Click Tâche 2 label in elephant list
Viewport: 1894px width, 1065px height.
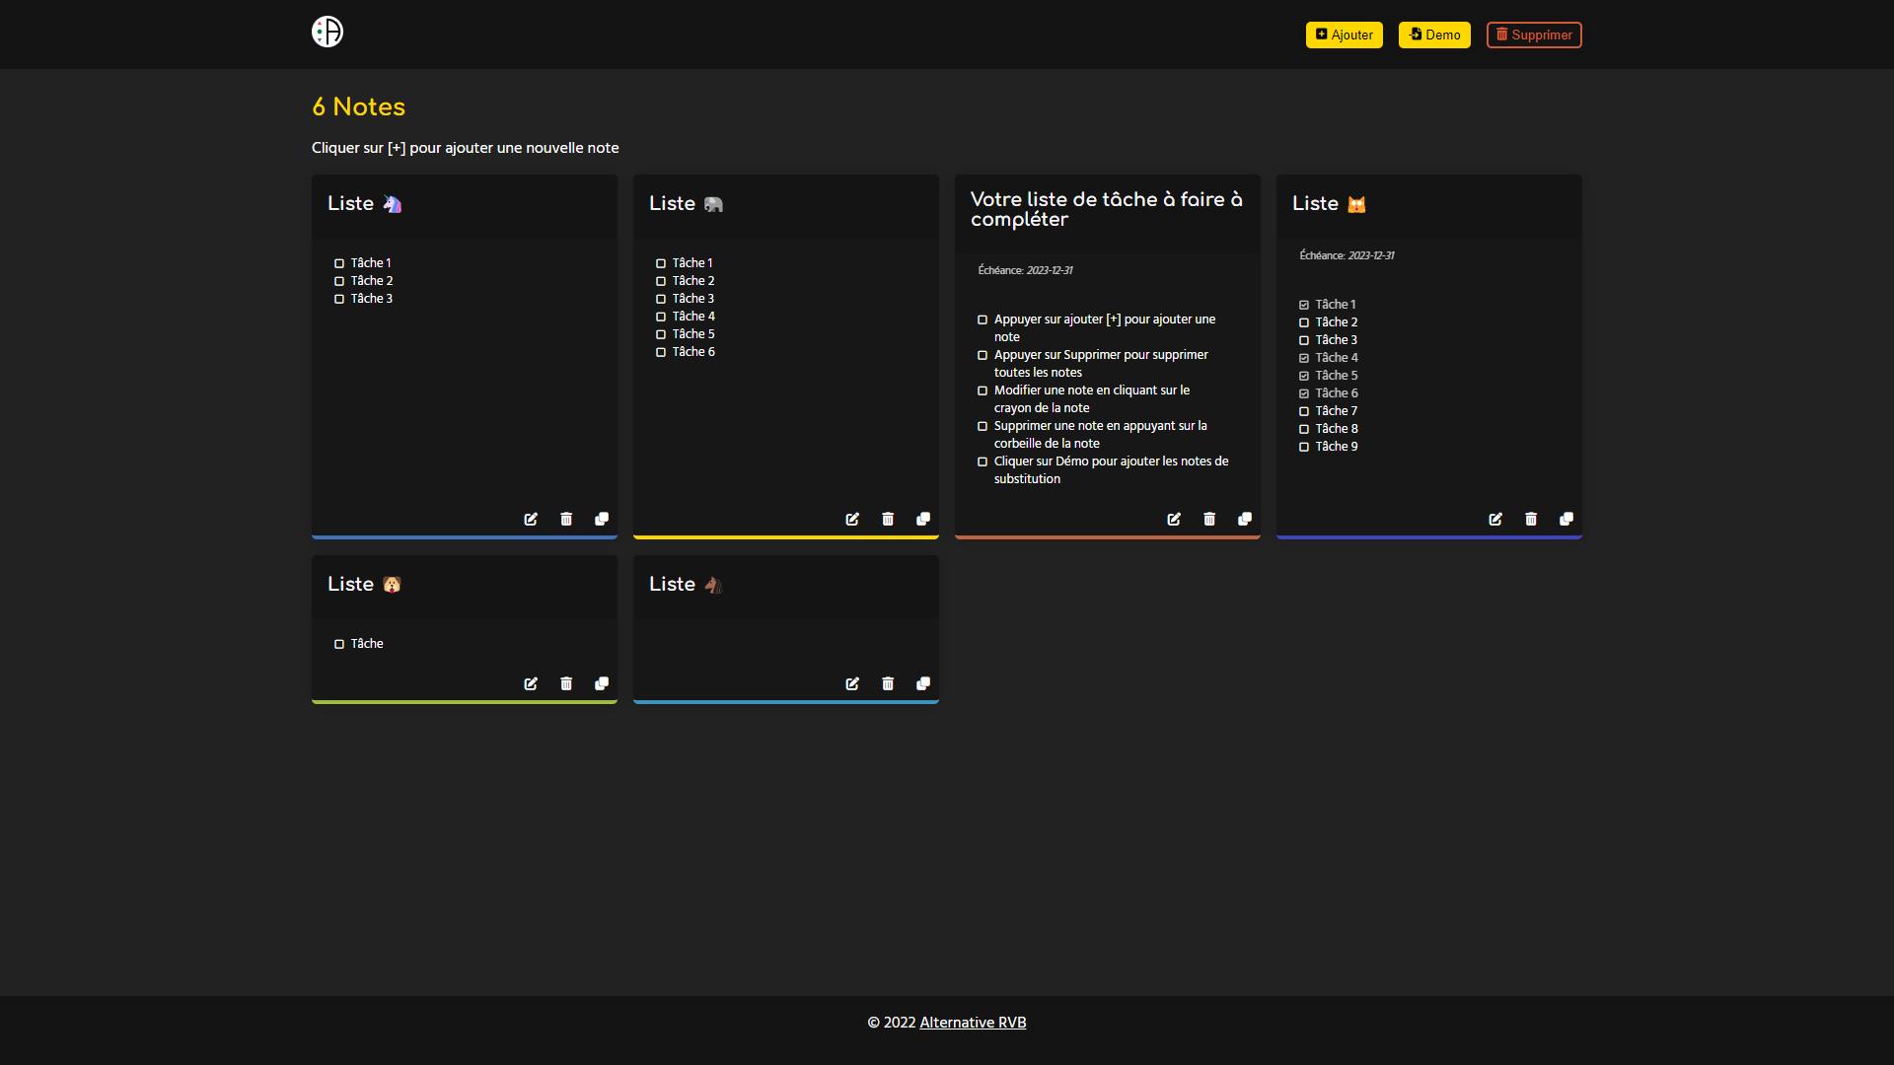pos(693,281)
